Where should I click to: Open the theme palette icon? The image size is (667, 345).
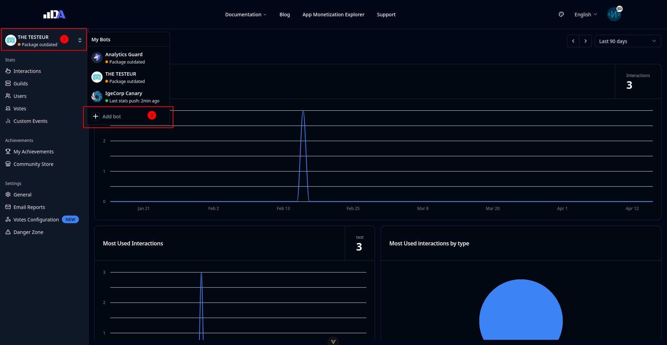(561, 14)
